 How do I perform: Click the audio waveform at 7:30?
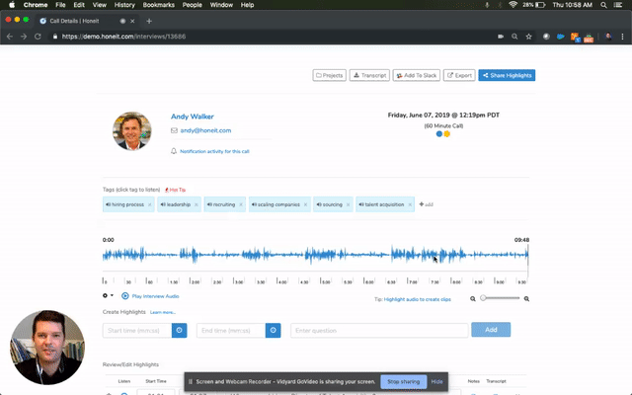(434, 255)
